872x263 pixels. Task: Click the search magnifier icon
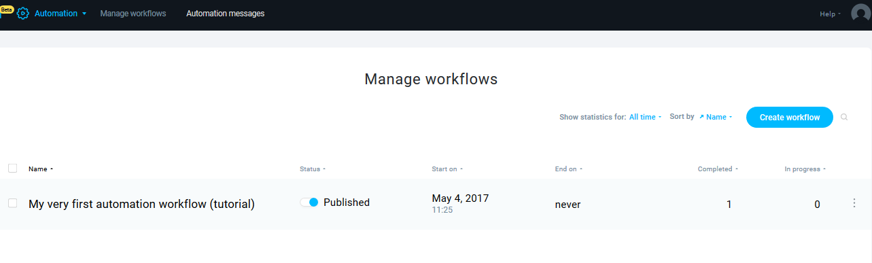844,117
